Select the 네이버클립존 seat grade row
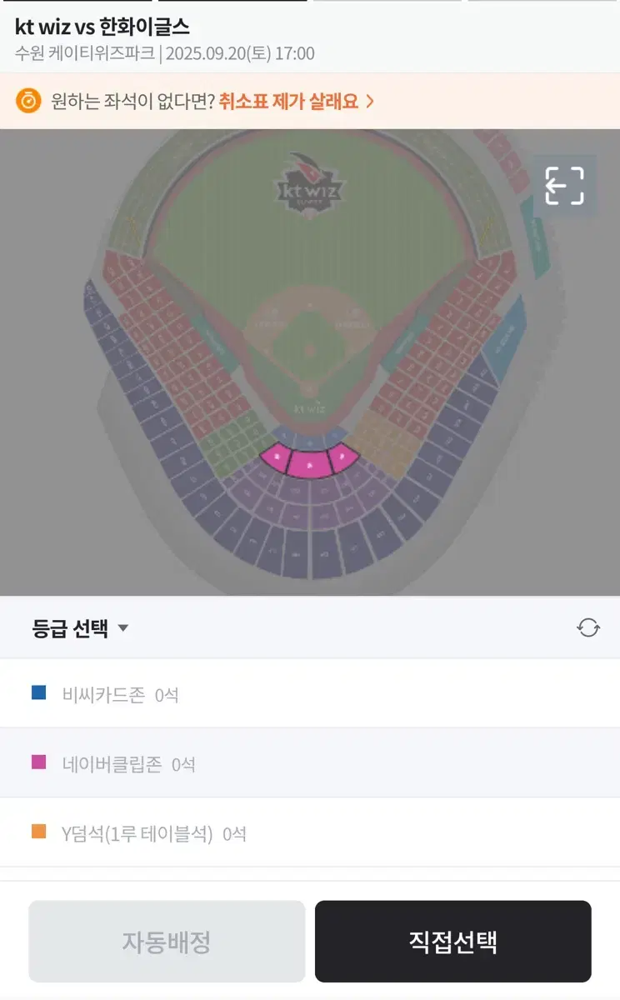 click(310, 762)
